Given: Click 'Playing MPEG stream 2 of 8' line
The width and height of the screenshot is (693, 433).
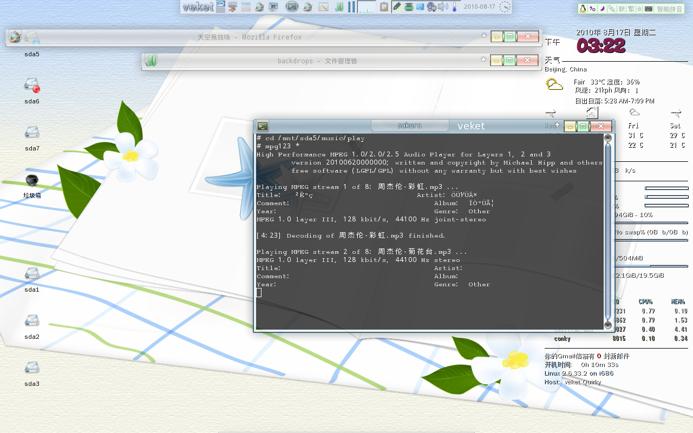Looking at the screenshot, I should pyautogui.click(x=362, y=252).
